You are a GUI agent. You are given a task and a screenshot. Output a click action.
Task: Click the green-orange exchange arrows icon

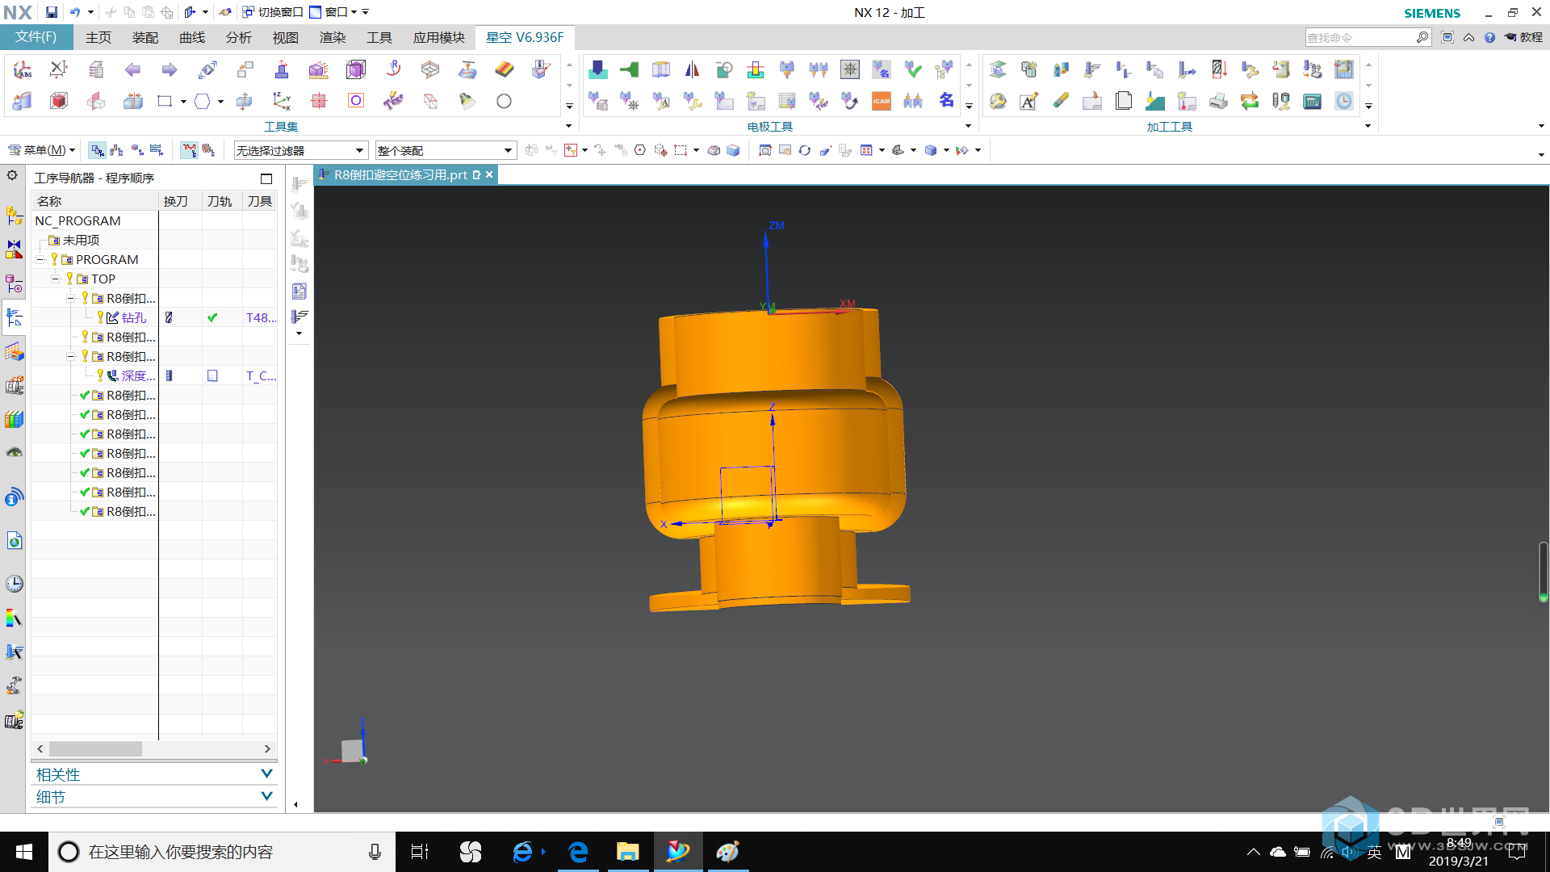coord(1250,102)
